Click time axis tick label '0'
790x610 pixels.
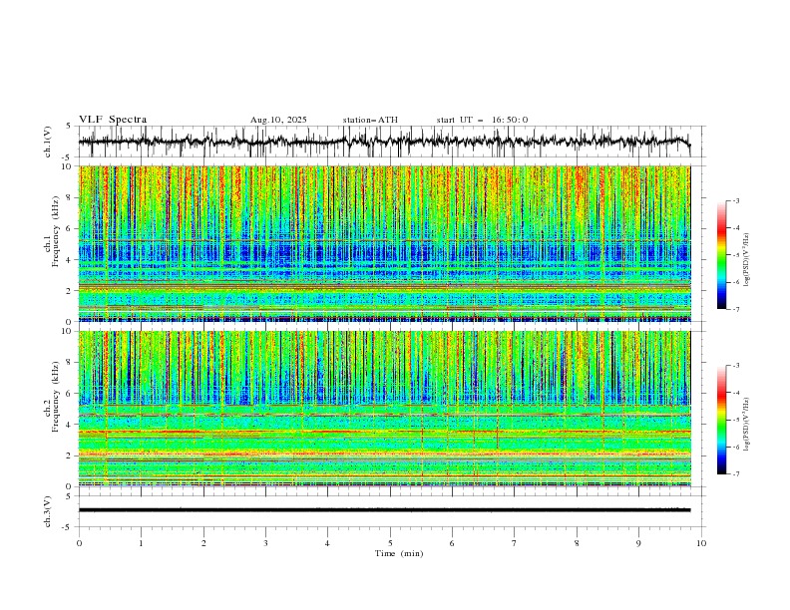79,543
